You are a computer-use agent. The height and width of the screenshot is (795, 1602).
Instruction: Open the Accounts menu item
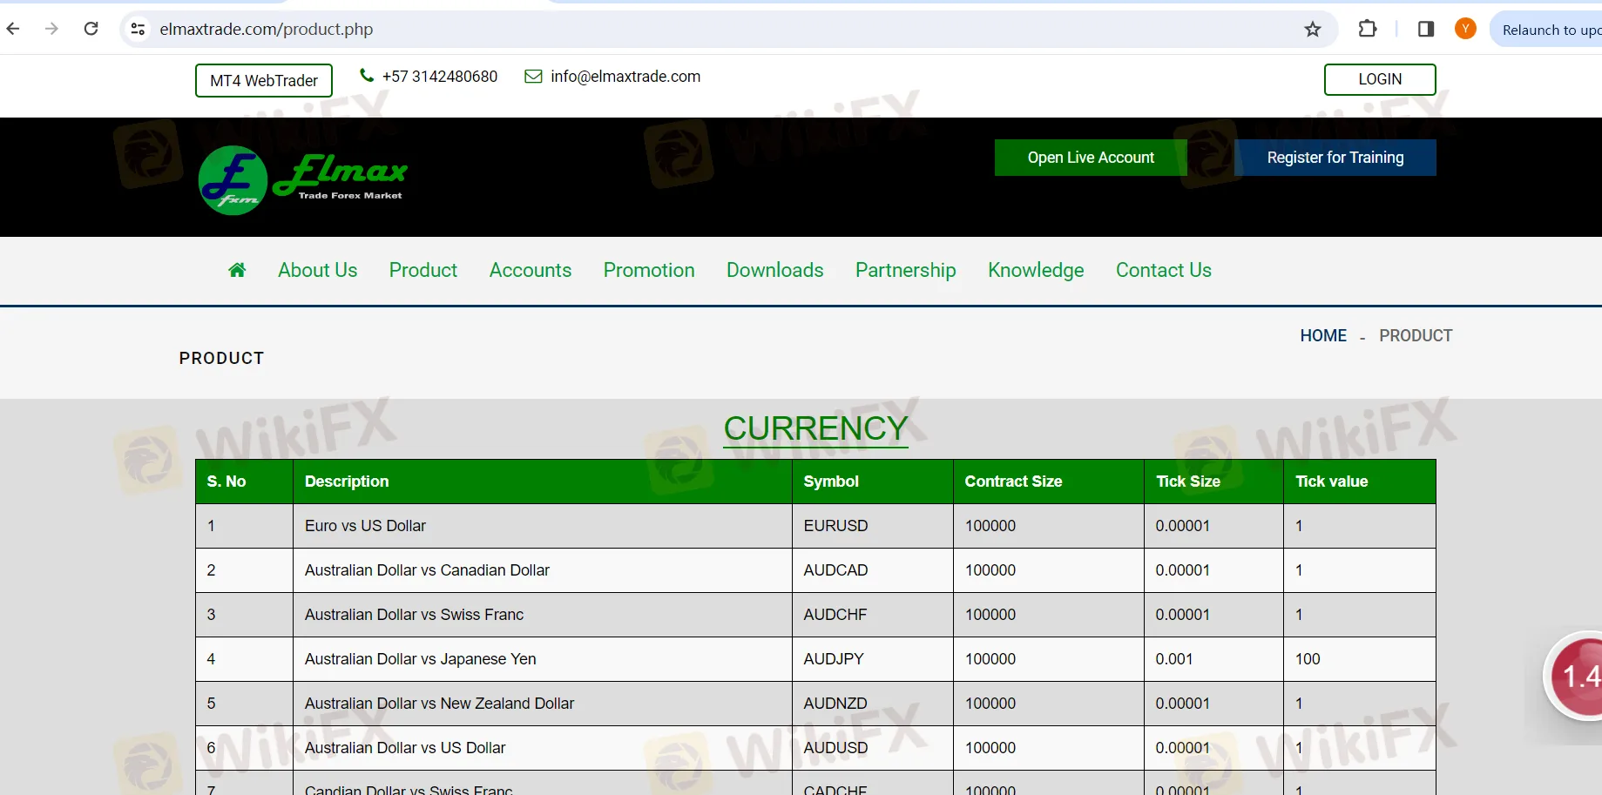[530, 270]
